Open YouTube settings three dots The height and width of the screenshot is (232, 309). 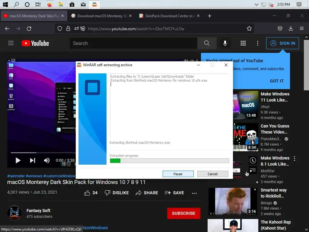click(x=258, y=43)
